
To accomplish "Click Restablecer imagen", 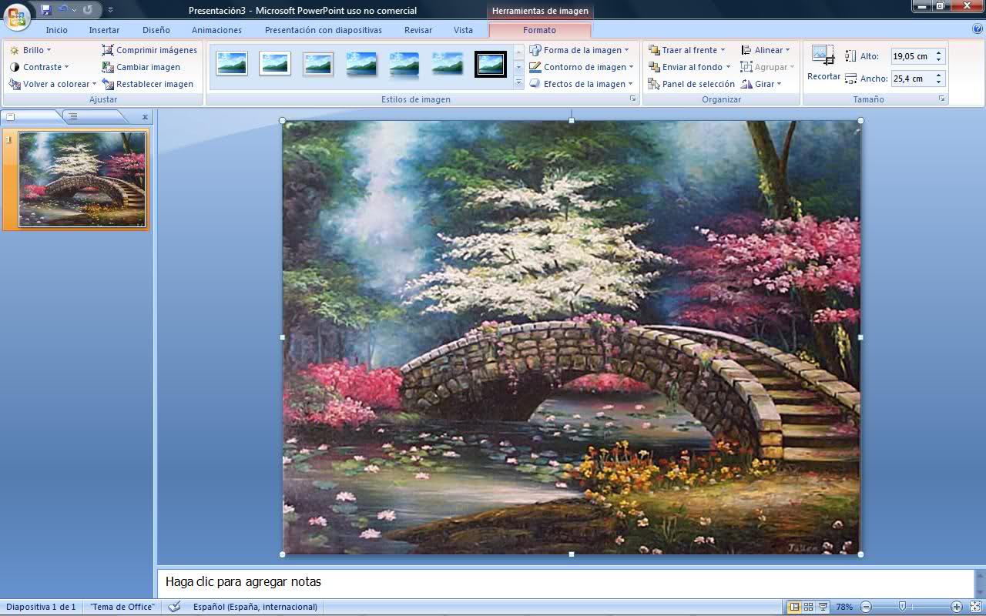I will point(148,84).
